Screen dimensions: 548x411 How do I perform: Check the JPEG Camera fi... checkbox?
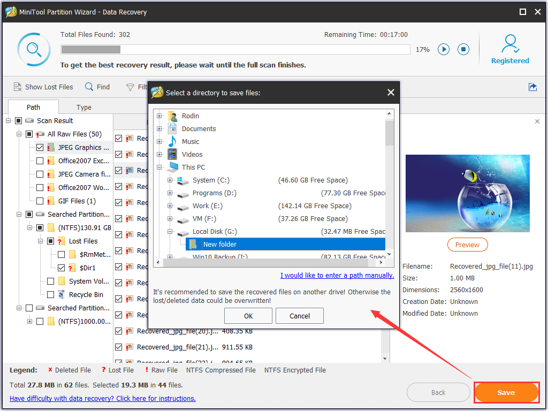click(x=40, y=174)
